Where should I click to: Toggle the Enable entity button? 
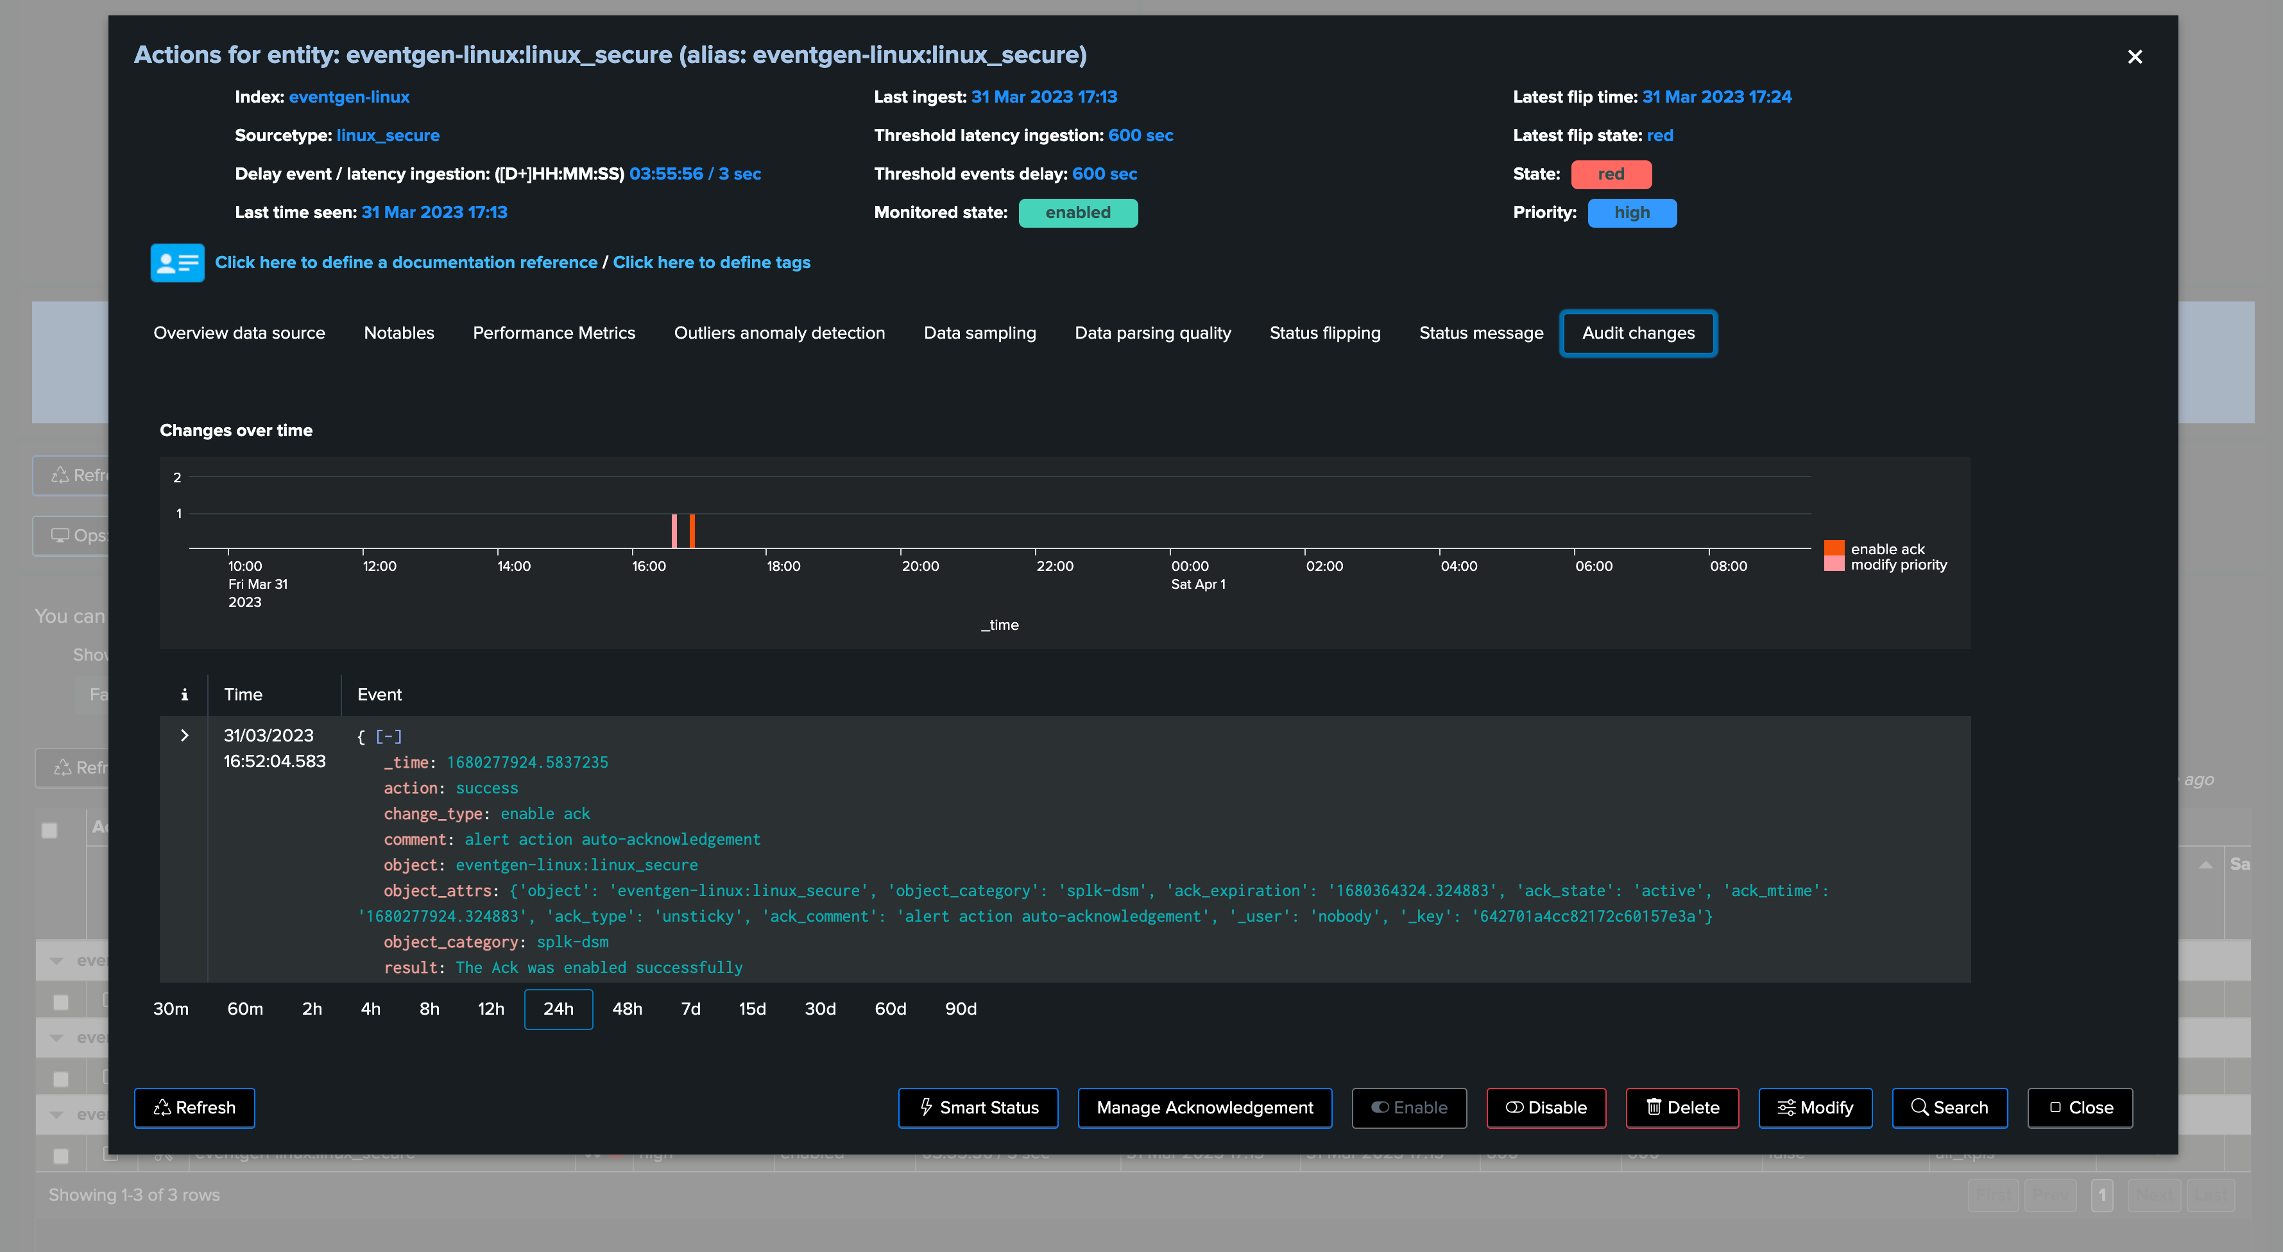point(1408,1108)
